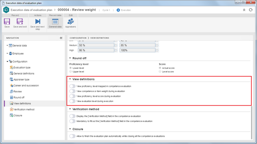Open the Appraisers editor icon
The width and height of the screenshot is (257, 144).
pyautogui.click(x=71, y=22)
